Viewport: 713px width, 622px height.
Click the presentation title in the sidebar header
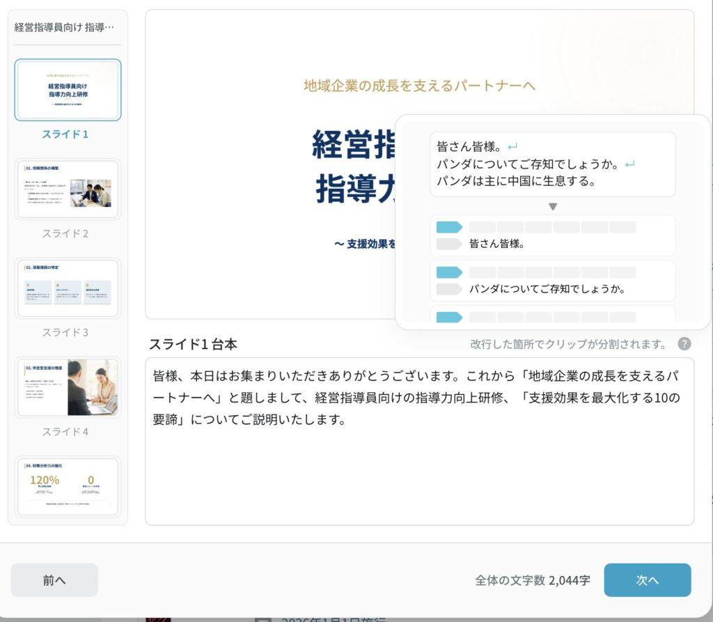point(64,27)
